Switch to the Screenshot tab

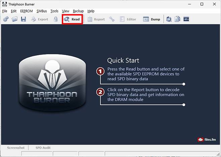[16, 148]
